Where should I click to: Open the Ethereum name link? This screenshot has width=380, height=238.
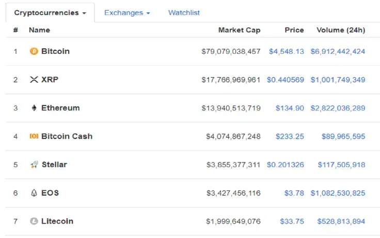[x=60, y=108]
